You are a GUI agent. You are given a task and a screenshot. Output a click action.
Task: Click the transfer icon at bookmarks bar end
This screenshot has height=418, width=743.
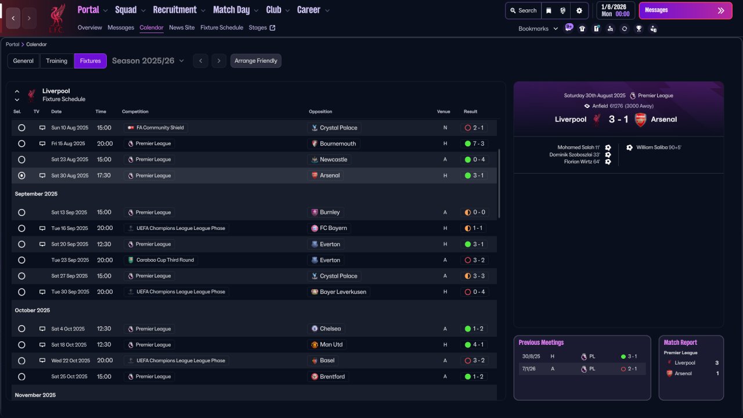tap(653, 28)
